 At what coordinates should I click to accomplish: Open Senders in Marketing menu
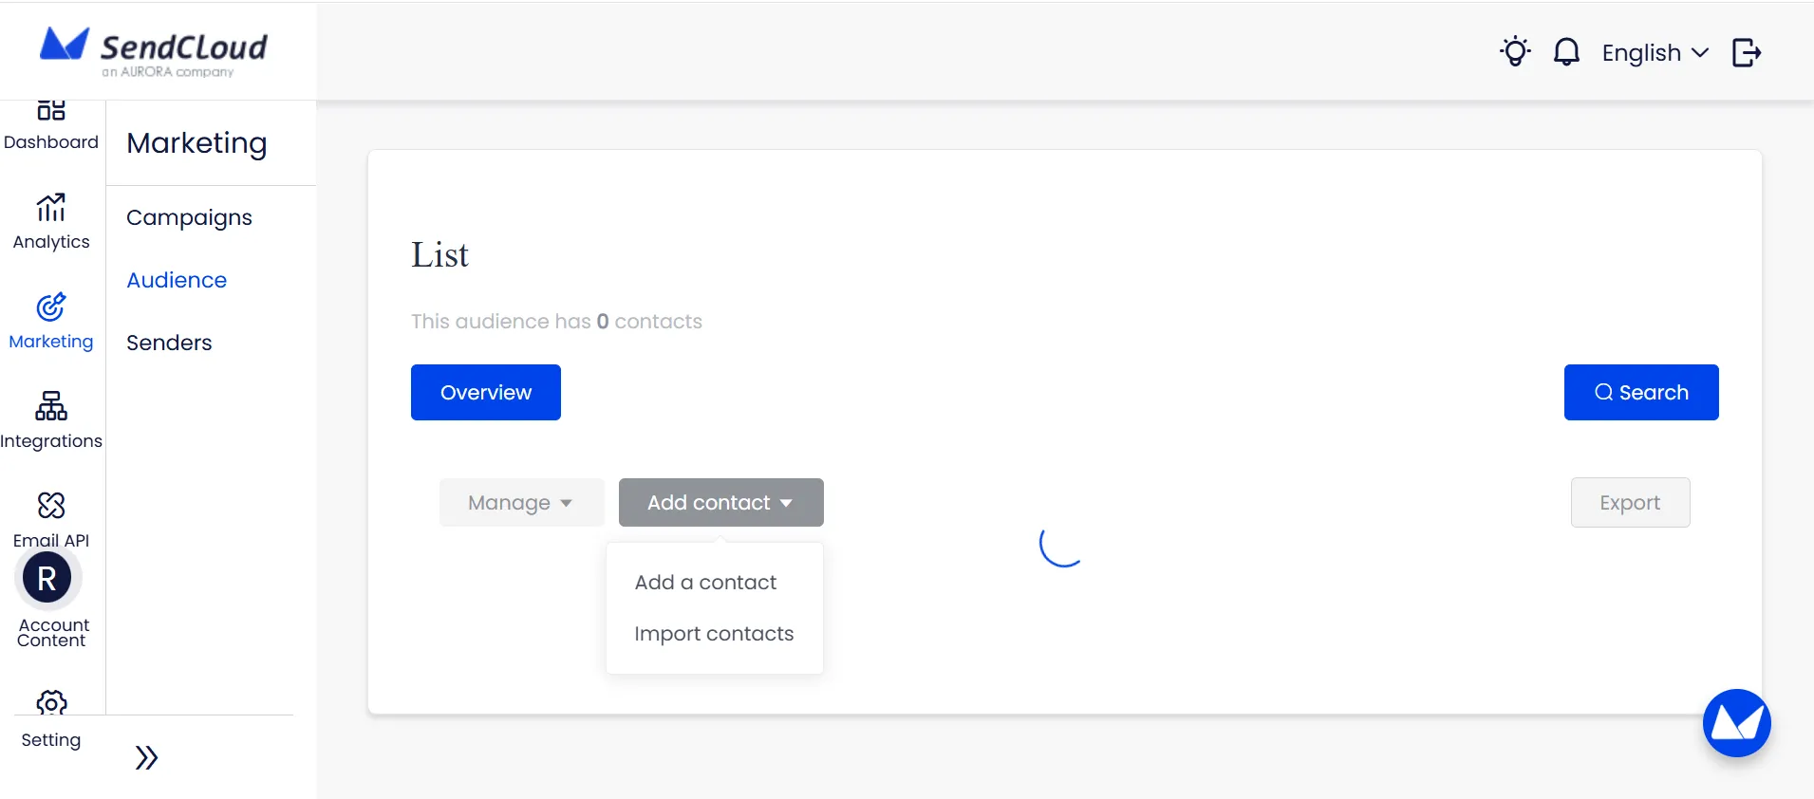[169, 343]
